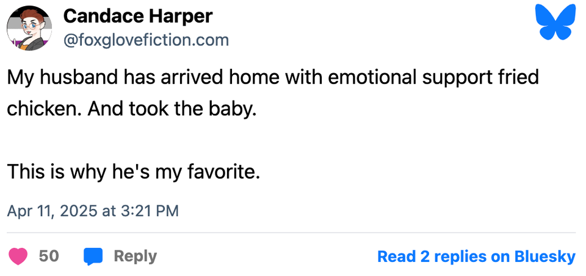Like the post with the heart icon
The height and width of the screenshot is (276, 586).
pos(18,256)
